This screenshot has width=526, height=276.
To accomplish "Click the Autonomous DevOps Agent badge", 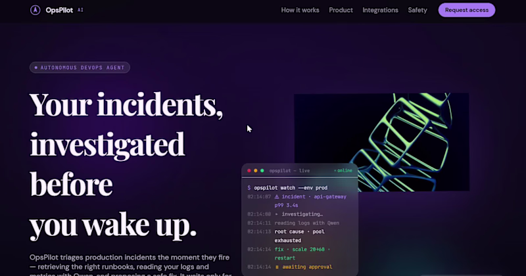I will click(x=80, y=68).
